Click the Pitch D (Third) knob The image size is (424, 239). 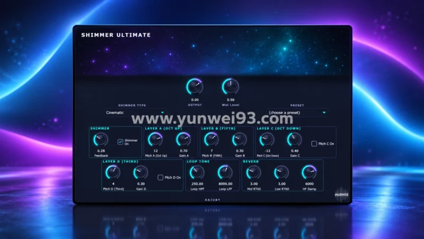[x=113, y=172]
